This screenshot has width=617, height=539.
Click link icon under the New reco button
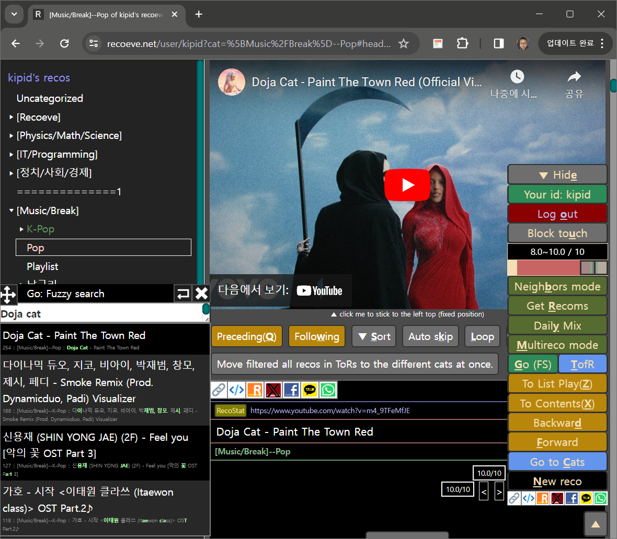[x=514, y=498]
